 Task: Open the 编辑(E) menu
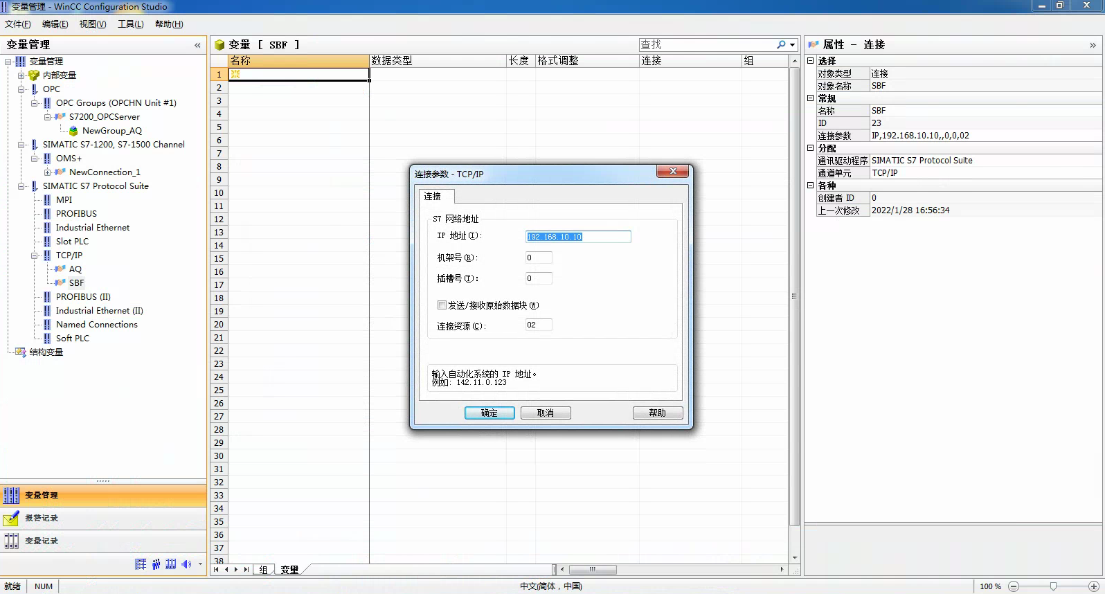click(55, 24)
